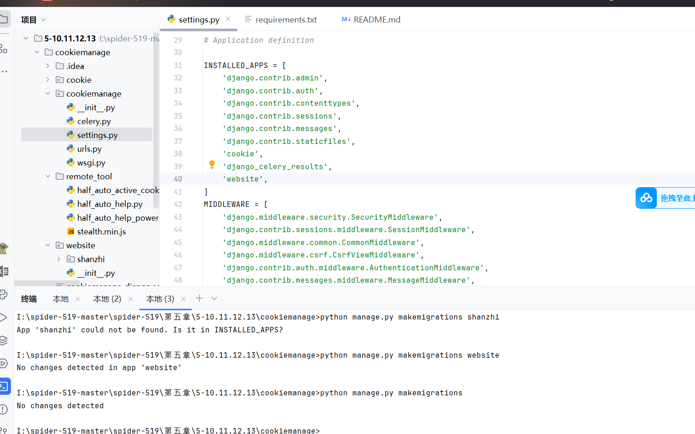Add a new terminal tab with plus button
Image resolution: width=695 pixels, height=434 pixels.
(199, 299)
